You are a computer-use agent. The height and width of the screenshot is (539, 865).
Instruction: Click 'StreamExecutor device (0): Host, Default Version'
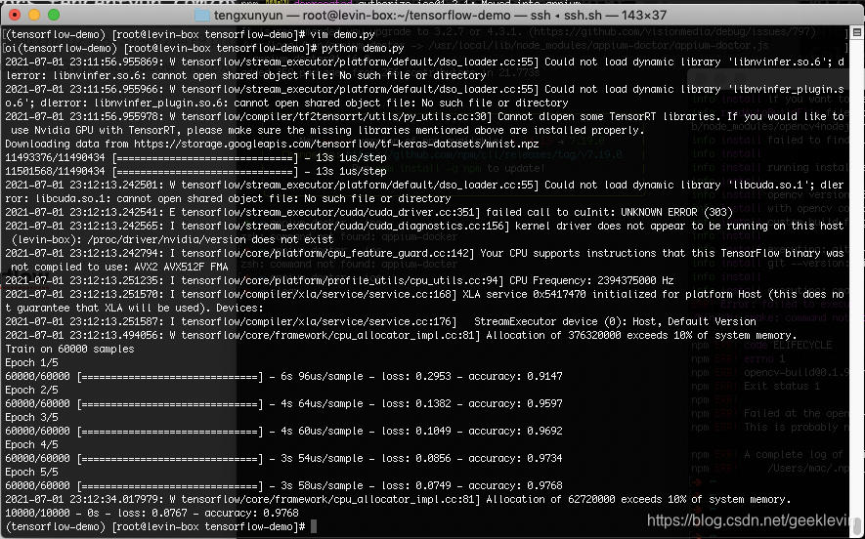[615, 321]
